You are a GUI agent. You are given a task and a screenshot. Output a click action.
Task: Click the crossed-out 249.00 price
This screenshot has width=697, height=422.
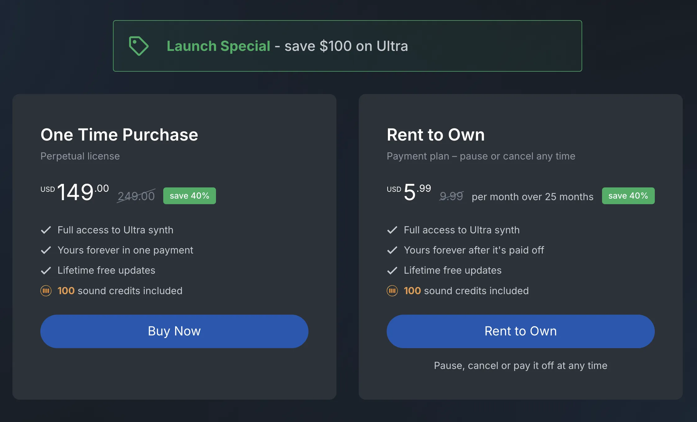136,196
